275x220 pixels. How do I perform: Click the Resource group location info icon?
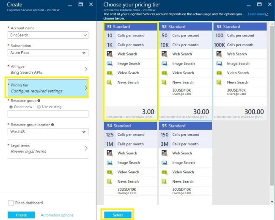[x=52, y=125]
